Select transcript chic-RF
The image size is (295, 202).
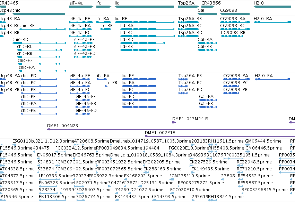pyautogui.click(x=39, y=64)
